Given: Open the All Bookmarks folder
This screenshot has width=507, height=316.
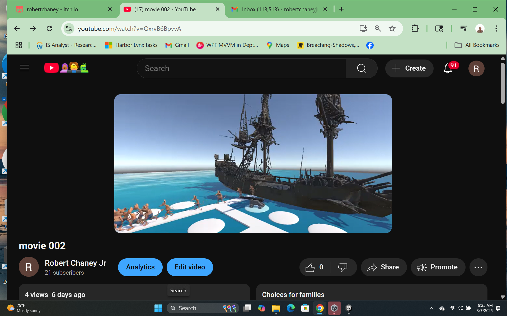Looking at the screenshot, I should point(477,45).
